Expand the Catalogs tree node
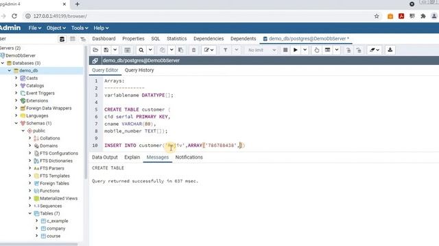Viewport: 439px width, 246px height. click(x=16, y=85)
